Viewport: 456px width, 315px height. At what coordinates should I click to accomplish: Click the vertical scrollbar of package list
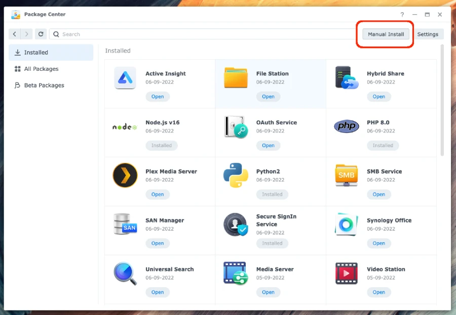click(x=442, y=101)
